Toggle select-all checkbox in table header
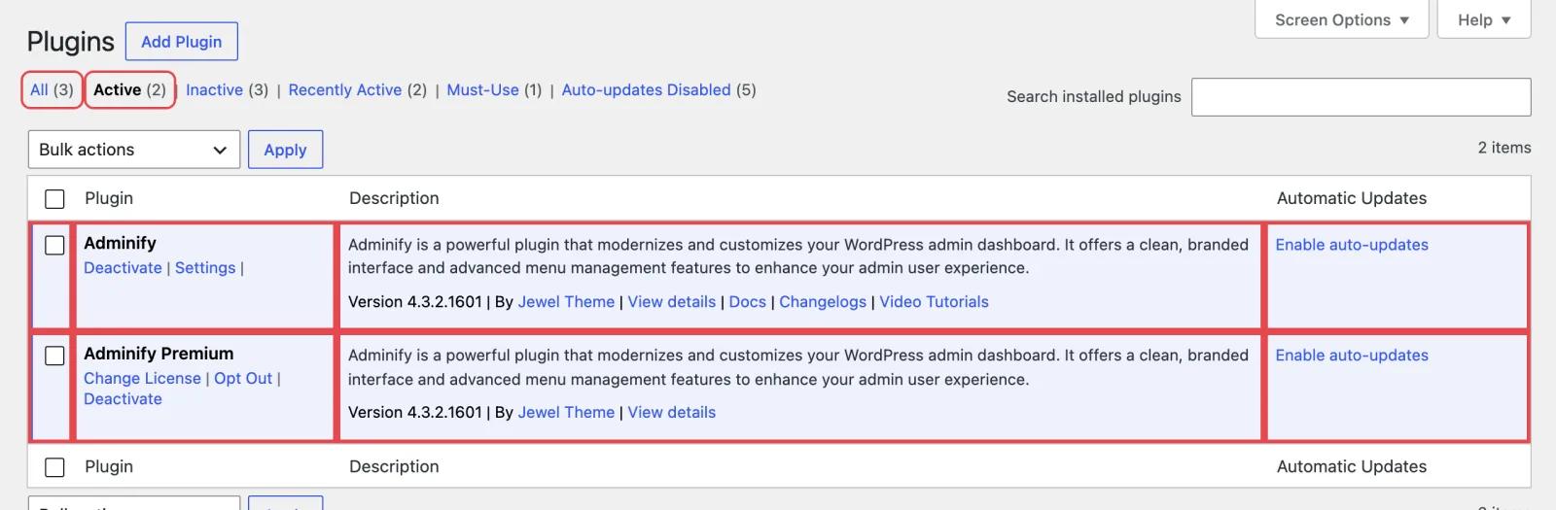1556x510 pixels. coord(55,198)
